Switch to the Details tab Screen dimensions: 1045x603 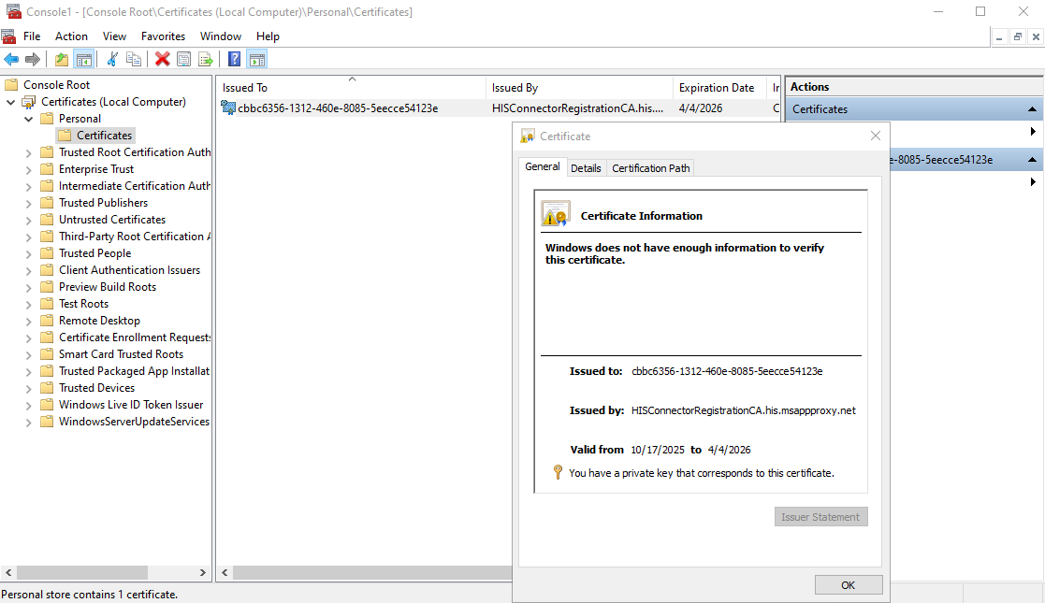tap(586, 168)
